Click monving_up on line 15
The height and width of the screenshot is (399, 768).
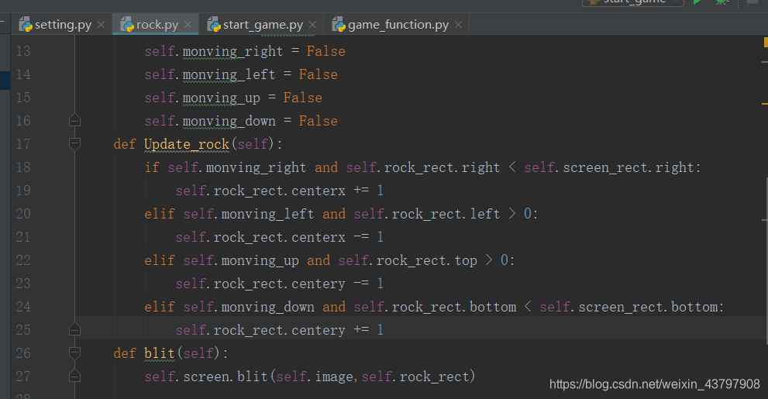(222, 98)
